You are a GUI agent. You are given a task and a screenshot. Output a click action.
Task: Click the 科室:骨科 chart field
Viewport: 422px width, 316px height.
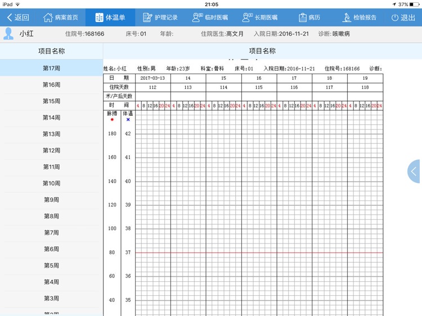point(212,69)
